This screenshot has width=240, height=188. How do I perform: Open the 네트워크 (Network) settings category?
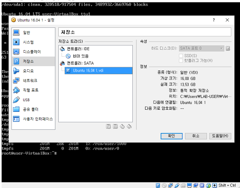point(33,80)
